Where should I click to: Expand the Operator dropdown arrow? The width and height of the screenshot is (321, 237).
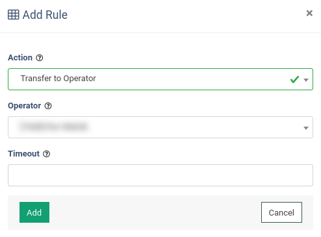[x=306, y=128]
